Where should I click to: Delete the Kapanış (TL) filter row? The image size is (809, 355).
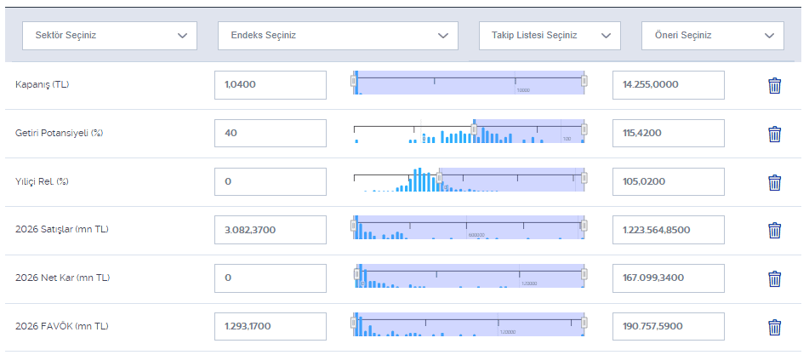pos(774,85)
